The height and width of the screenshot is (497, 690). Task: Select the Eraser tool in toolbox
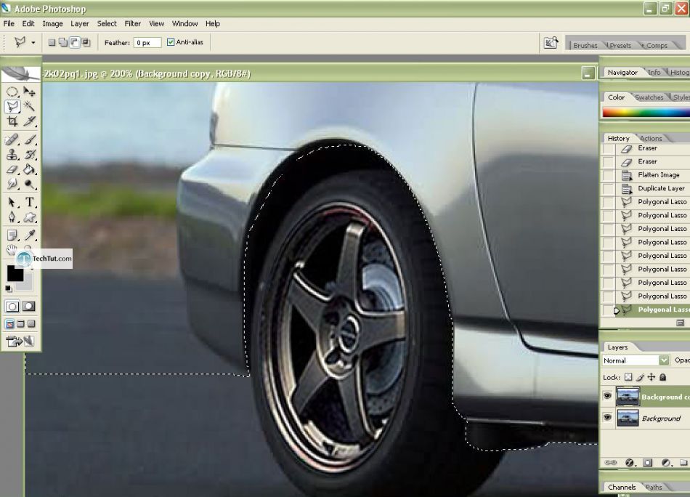click(x=12, y=169)
